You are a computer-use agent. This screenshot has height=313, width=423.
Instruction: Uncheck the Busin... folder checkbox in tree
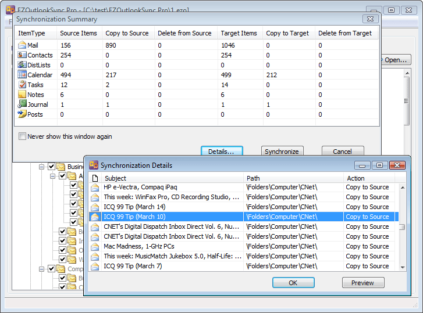coord(51,167)
